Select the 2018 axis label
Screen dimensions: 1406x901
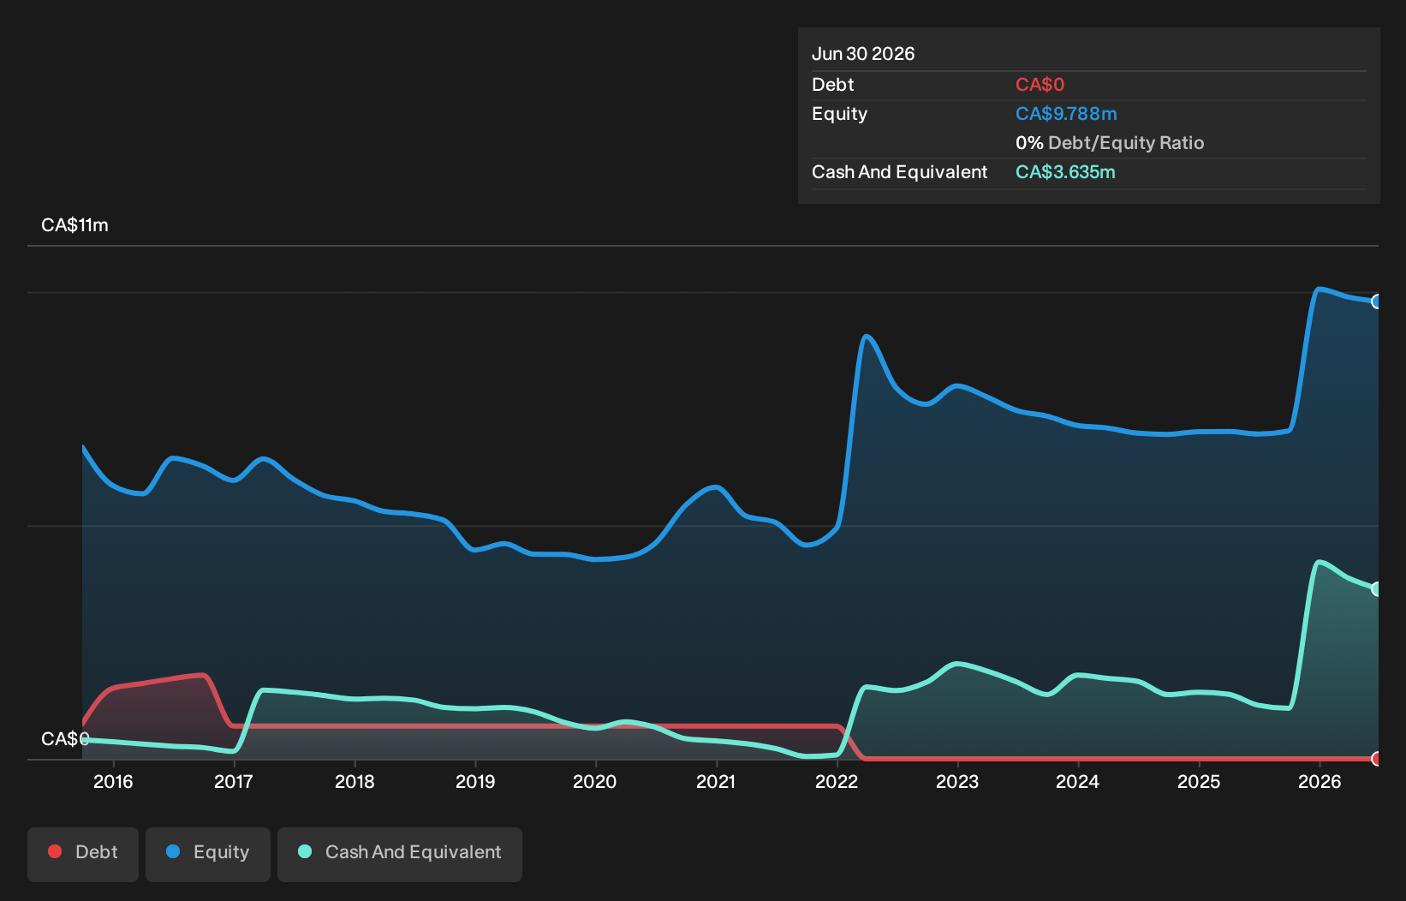354,782
